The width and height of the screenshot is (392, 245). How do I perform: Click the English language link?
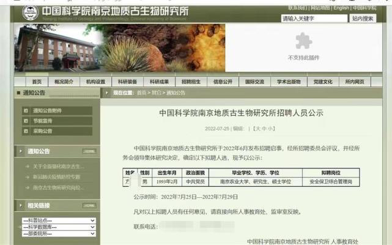341,8
